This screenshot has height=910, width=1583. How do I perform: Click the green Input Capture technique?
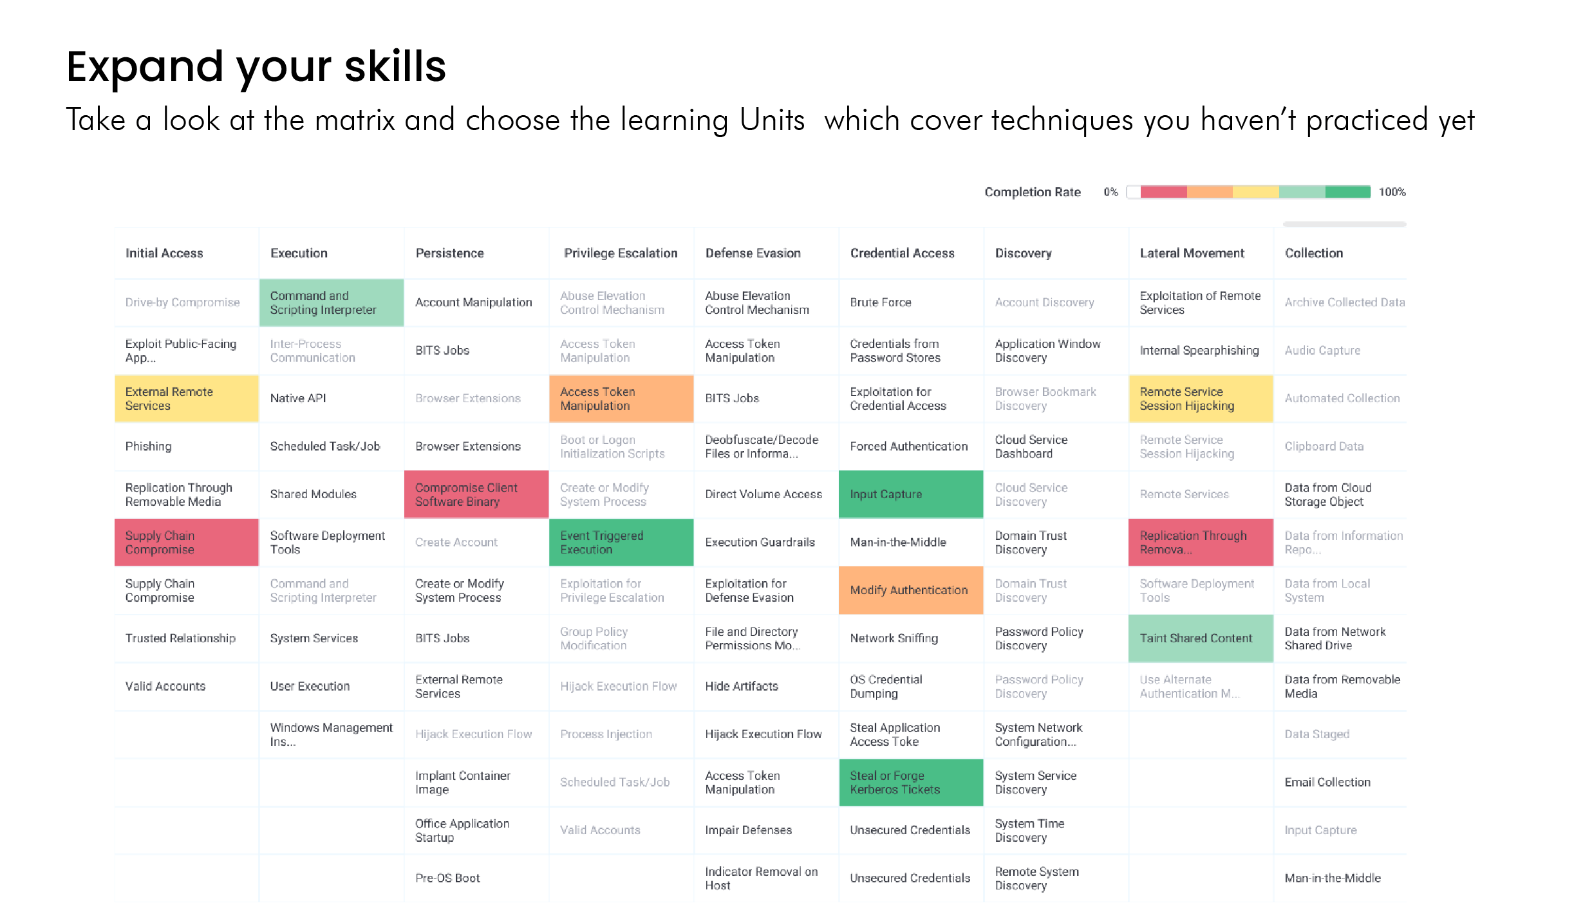point(911,494)
